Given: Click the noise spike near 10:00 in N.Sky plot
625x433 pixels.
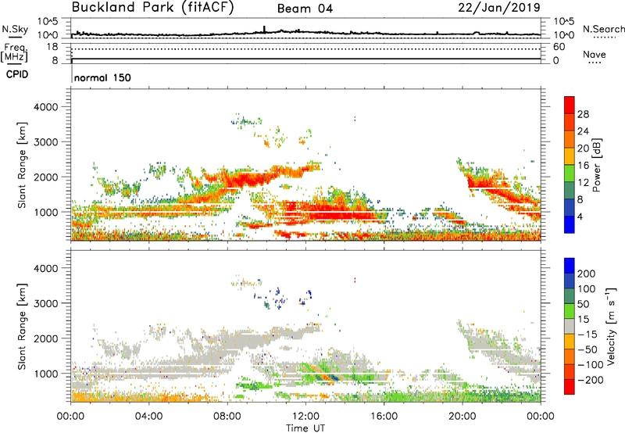Looking at the screenshot, I should pyautogui.click(x=264, y=29).
